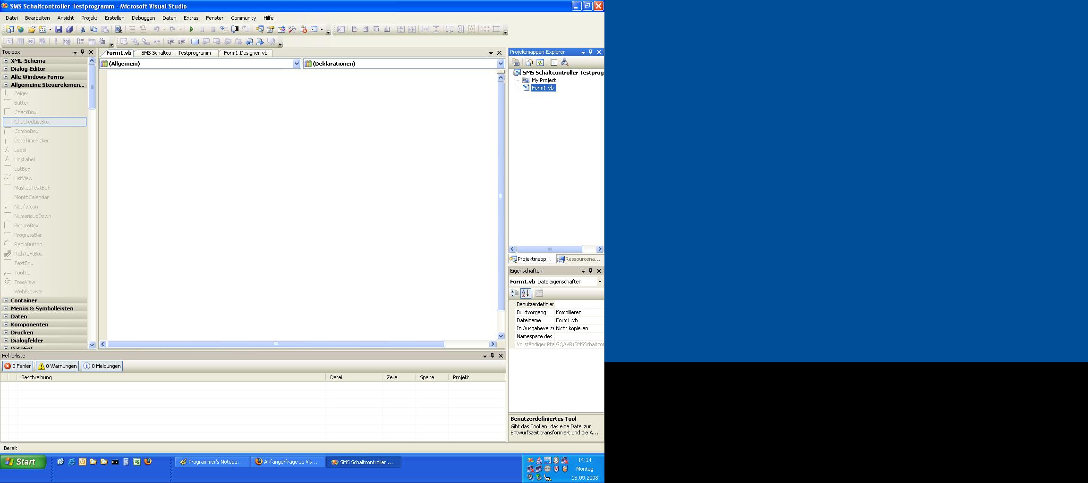The height and width of the screenshot is (483, 1088).
Task: Click the New Project toolbar icon
Action: point(9,29)
